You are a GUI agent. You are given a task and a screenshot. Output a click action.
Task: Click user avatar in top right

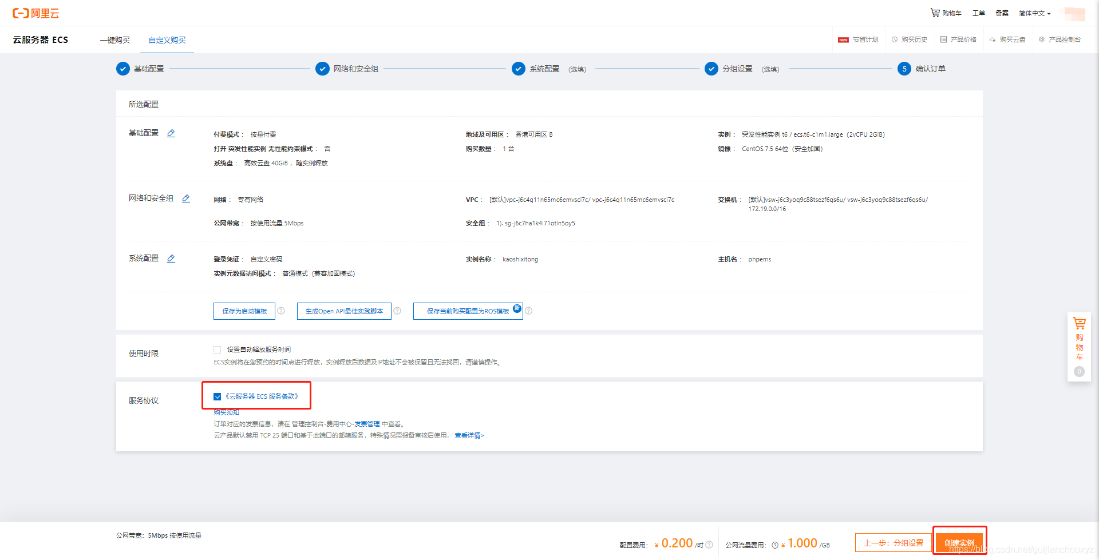[1074, 13]
